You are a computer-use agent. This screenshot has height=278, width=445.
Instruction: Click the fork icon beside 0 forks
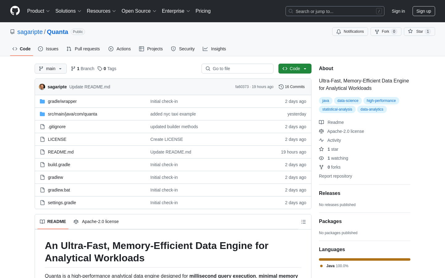(x=321, y=167)
